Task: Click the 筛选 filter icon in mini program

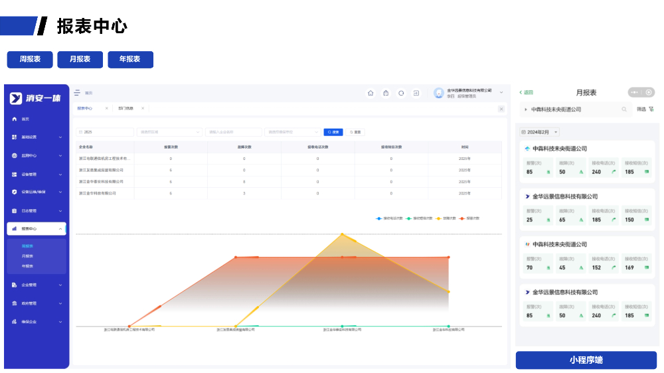Action: coord(651,110)
